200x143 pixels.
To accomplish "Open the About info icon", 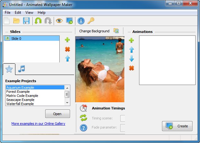I will tap(81, 21).
